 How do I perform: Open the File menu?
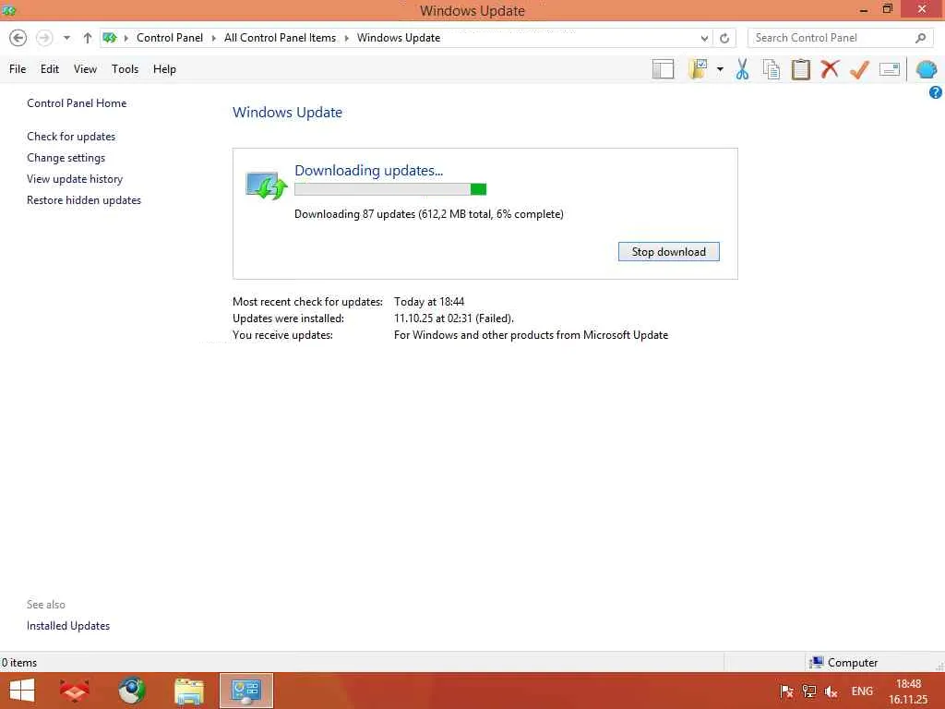18,68
